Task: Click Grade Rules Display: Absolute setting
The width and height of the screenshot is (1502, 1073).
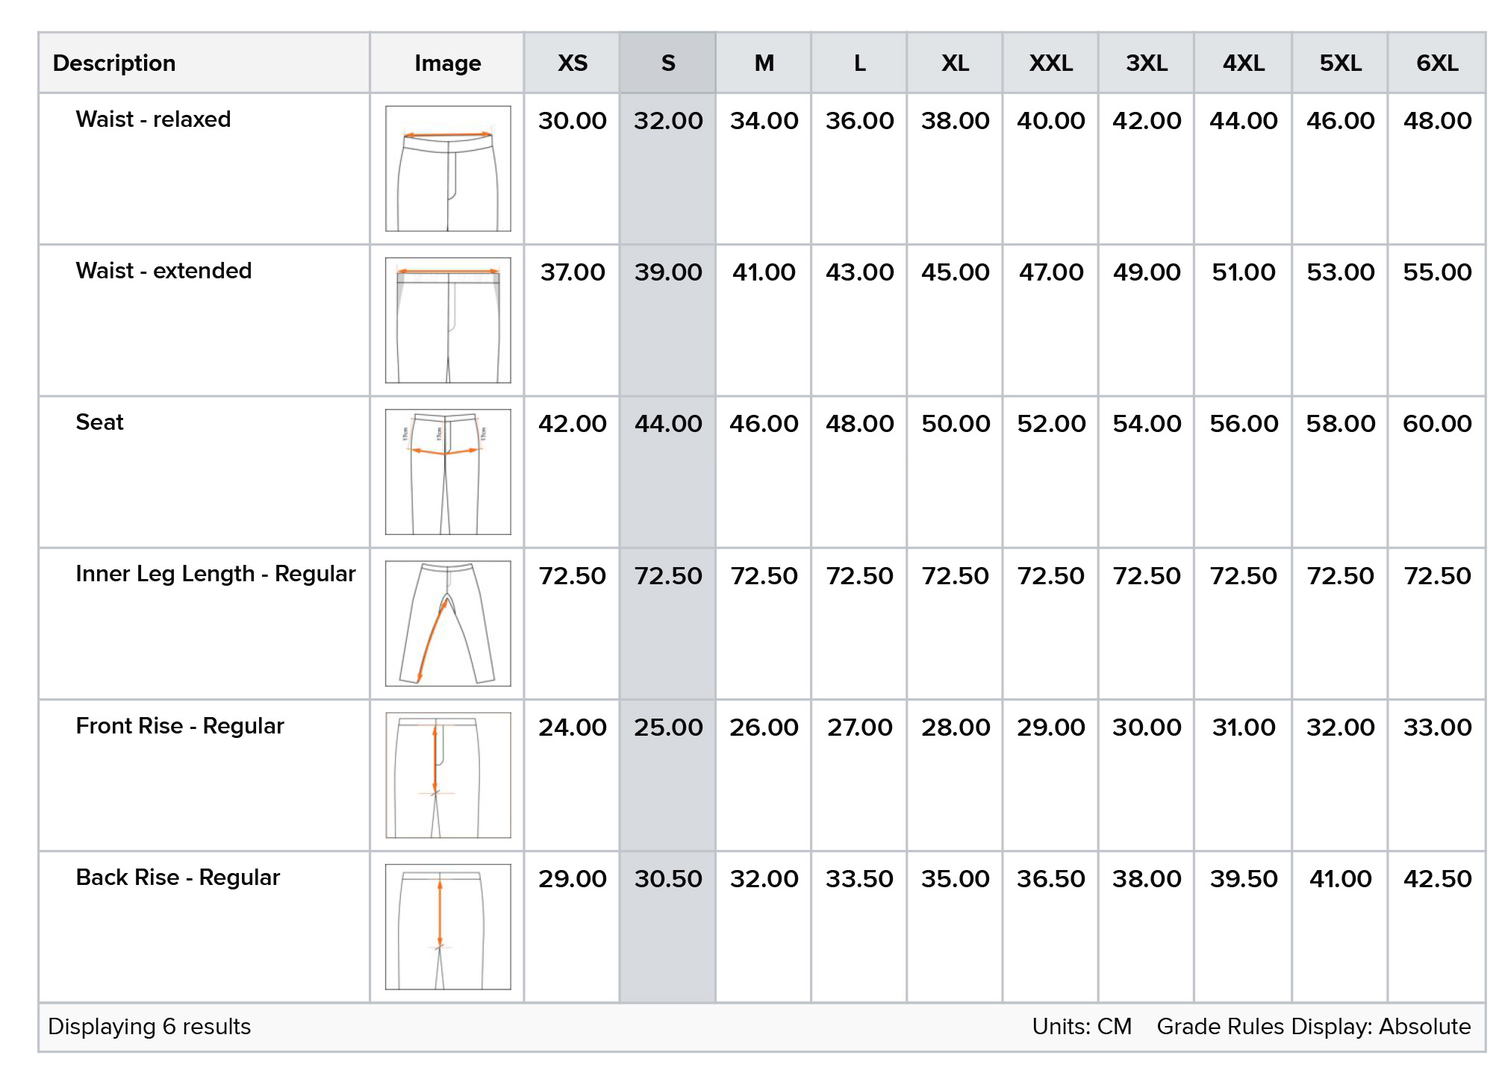Action: click(x=1313, y=1027)
